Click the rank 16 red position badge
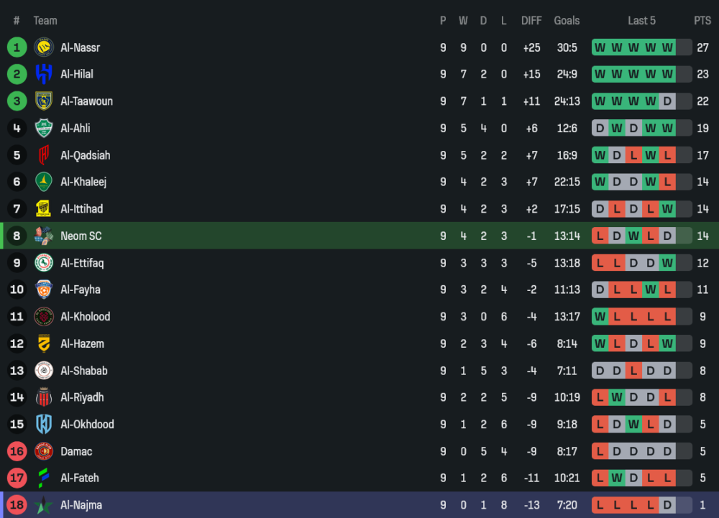The width and height of the screenshot is (719, 518). 17,451
